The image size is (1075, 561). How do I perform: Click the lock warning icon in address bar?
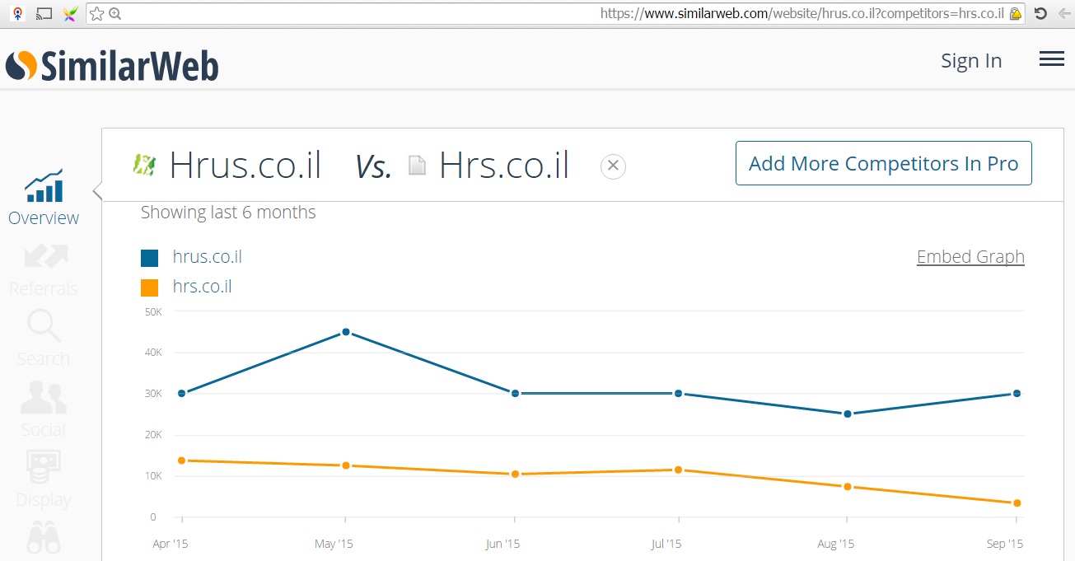[x=1016, y=13]
